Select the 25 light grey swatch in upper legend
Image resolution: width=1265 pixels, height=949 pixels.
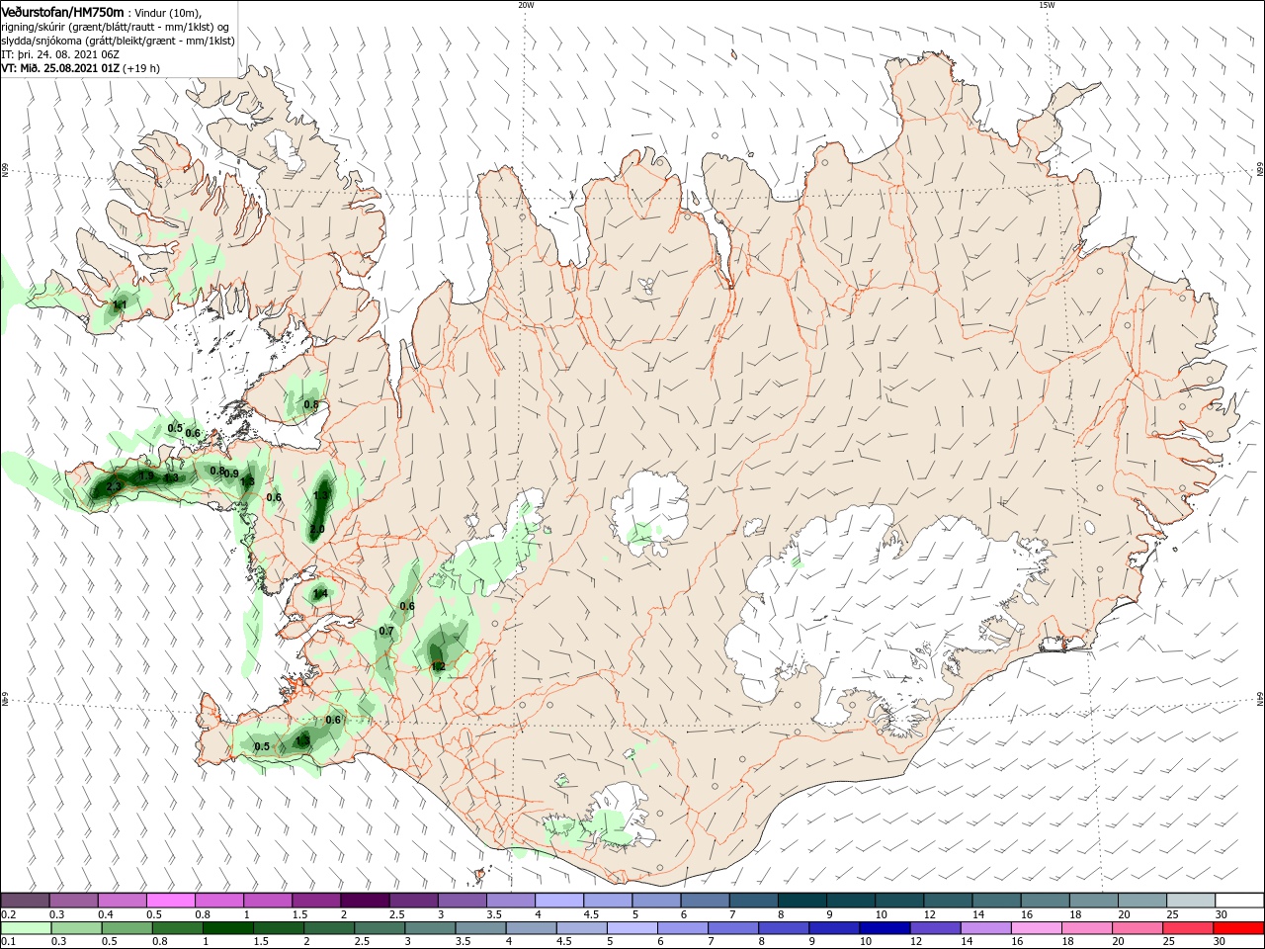click(1190, 901)
